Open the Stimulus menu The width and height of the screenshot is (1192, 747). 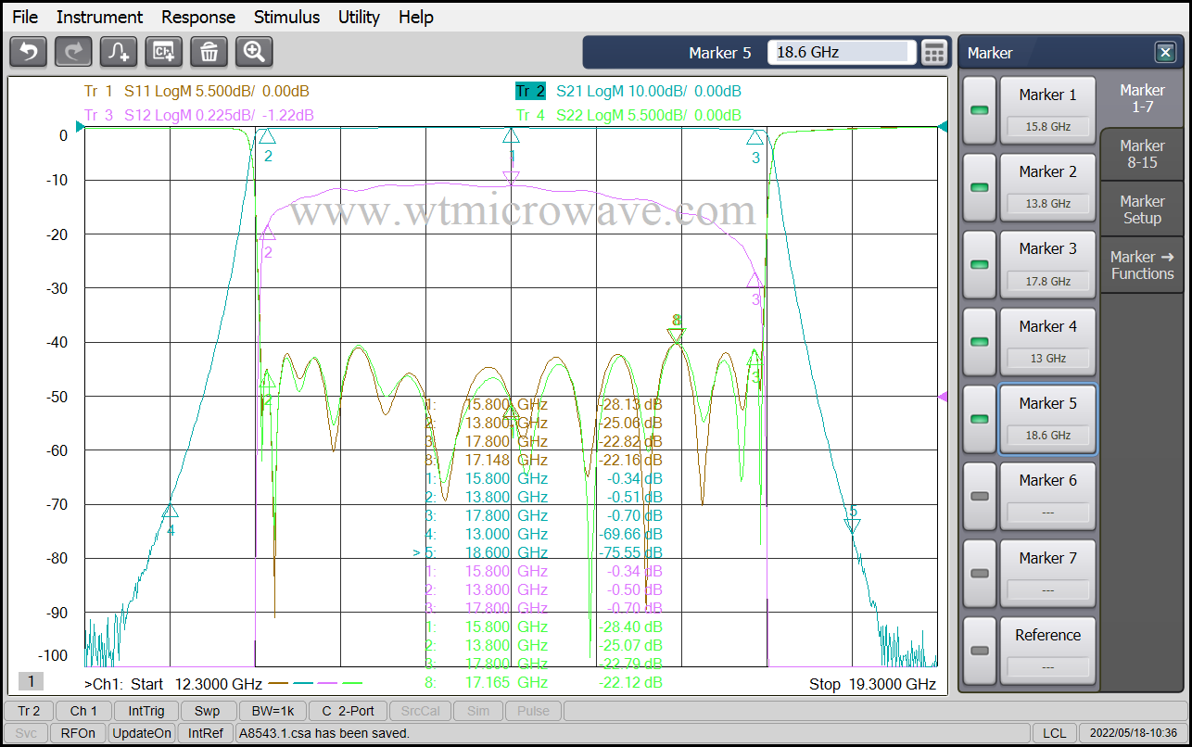pos(286,17)
